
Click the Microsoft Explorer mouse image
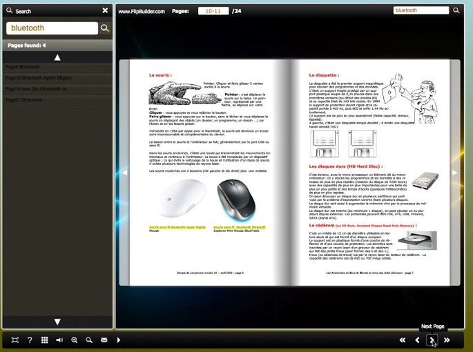click(x=236, y=200)
